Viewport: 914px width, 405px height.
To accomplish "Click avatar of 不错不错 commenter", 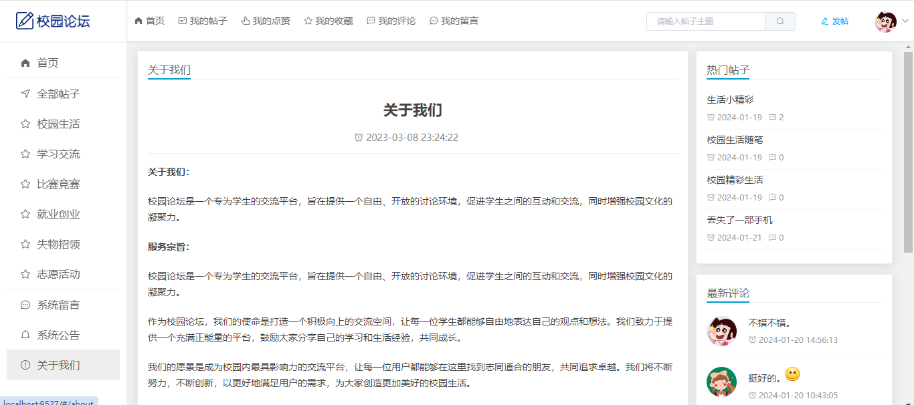I will [x=721, y=331].
